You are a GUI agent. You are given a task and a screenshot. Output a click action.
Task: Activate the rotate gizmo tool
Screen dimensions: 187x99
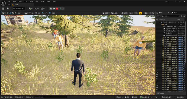pos(13,13)
